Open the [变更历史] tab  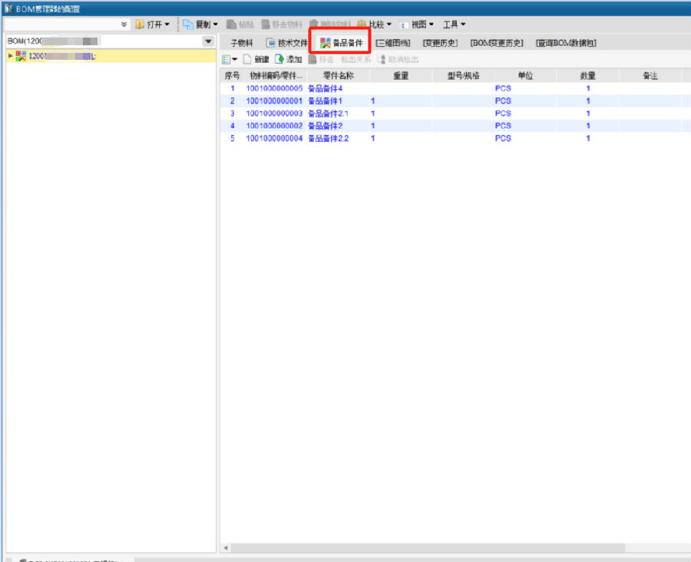click(x=440, y=43)
